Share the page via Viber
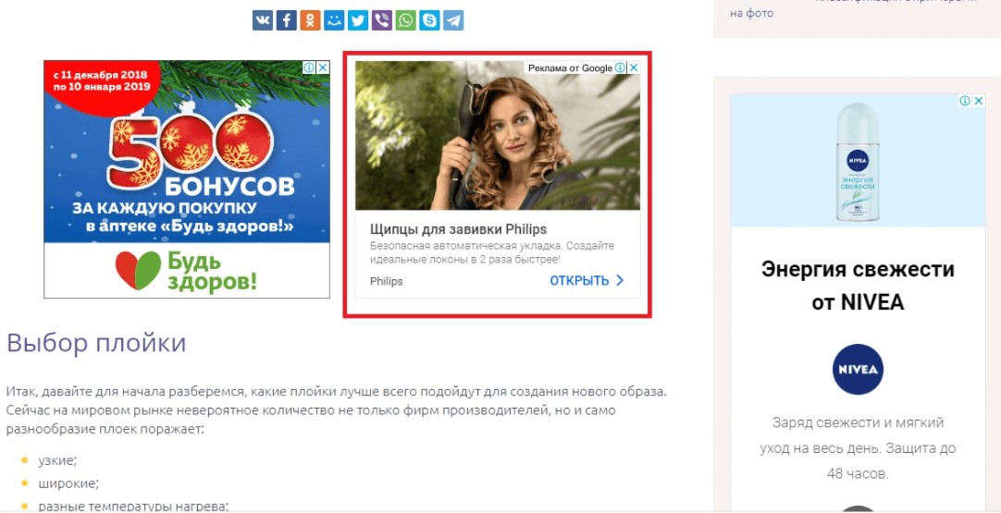 pos(382,20)
